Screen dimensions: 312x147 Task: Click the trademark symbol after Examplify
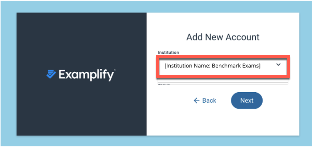pos(115,70)
